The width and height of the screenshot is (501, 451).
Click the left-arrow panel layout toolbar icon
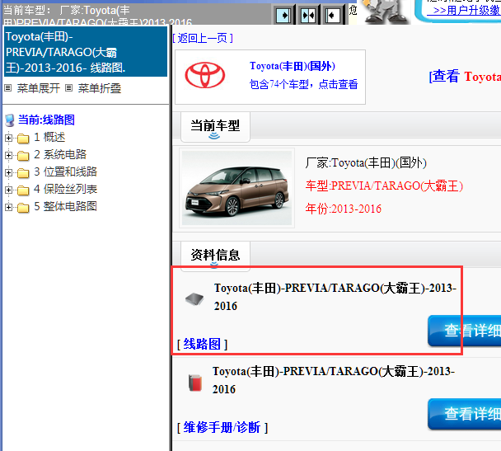tap(333, 15)
